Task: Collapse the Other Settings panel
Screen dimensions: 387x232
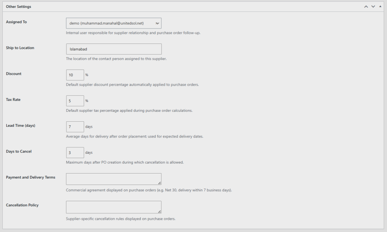Action: [380, 6]
